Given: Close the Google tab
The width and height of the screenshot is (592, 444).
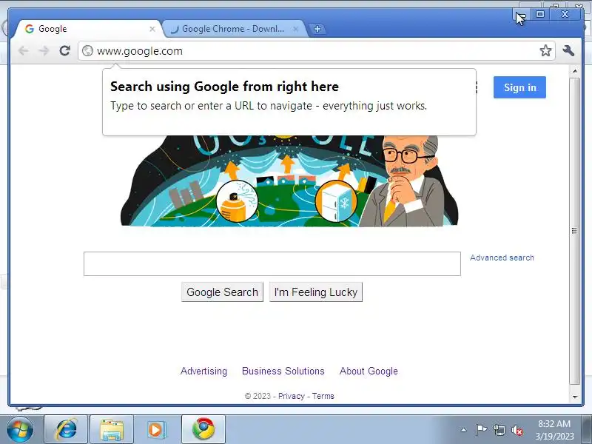Looking at the screenshot, I should (x=152, y=29).
